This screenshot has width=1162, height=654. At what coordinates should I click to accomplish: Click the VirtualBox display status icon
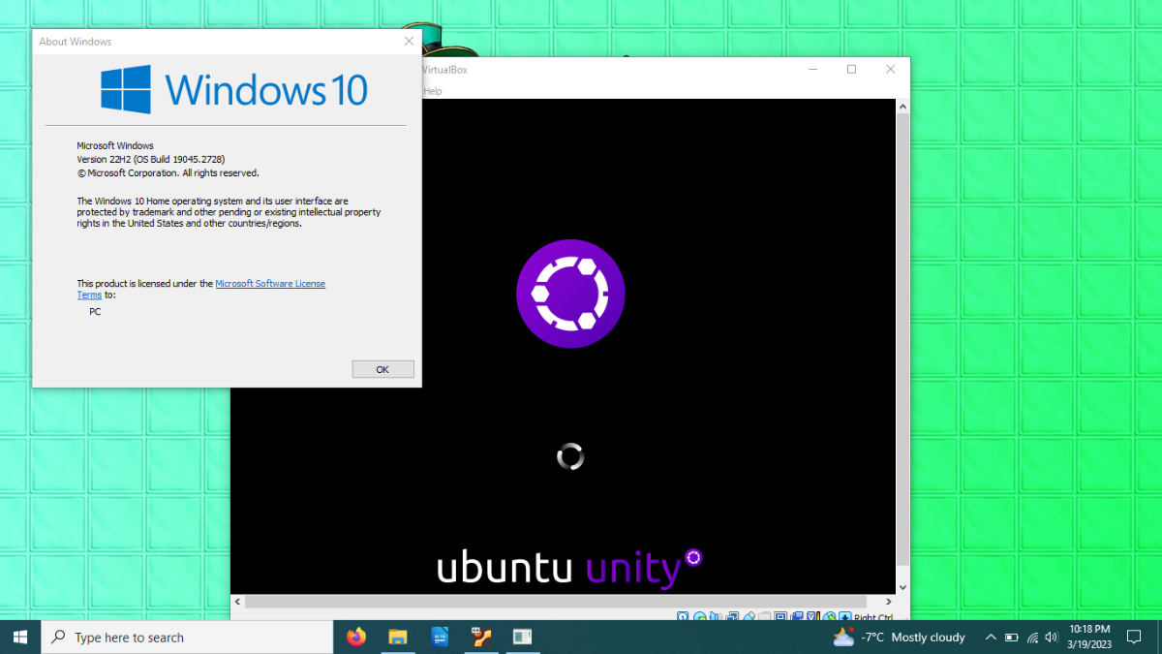[780, 616]
